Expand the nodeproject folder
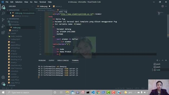 click(x=15, y=39)
